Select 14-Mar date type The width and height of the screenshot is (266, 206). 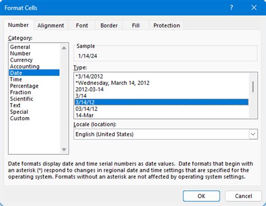pyautogui.click(x=162, y=115)
